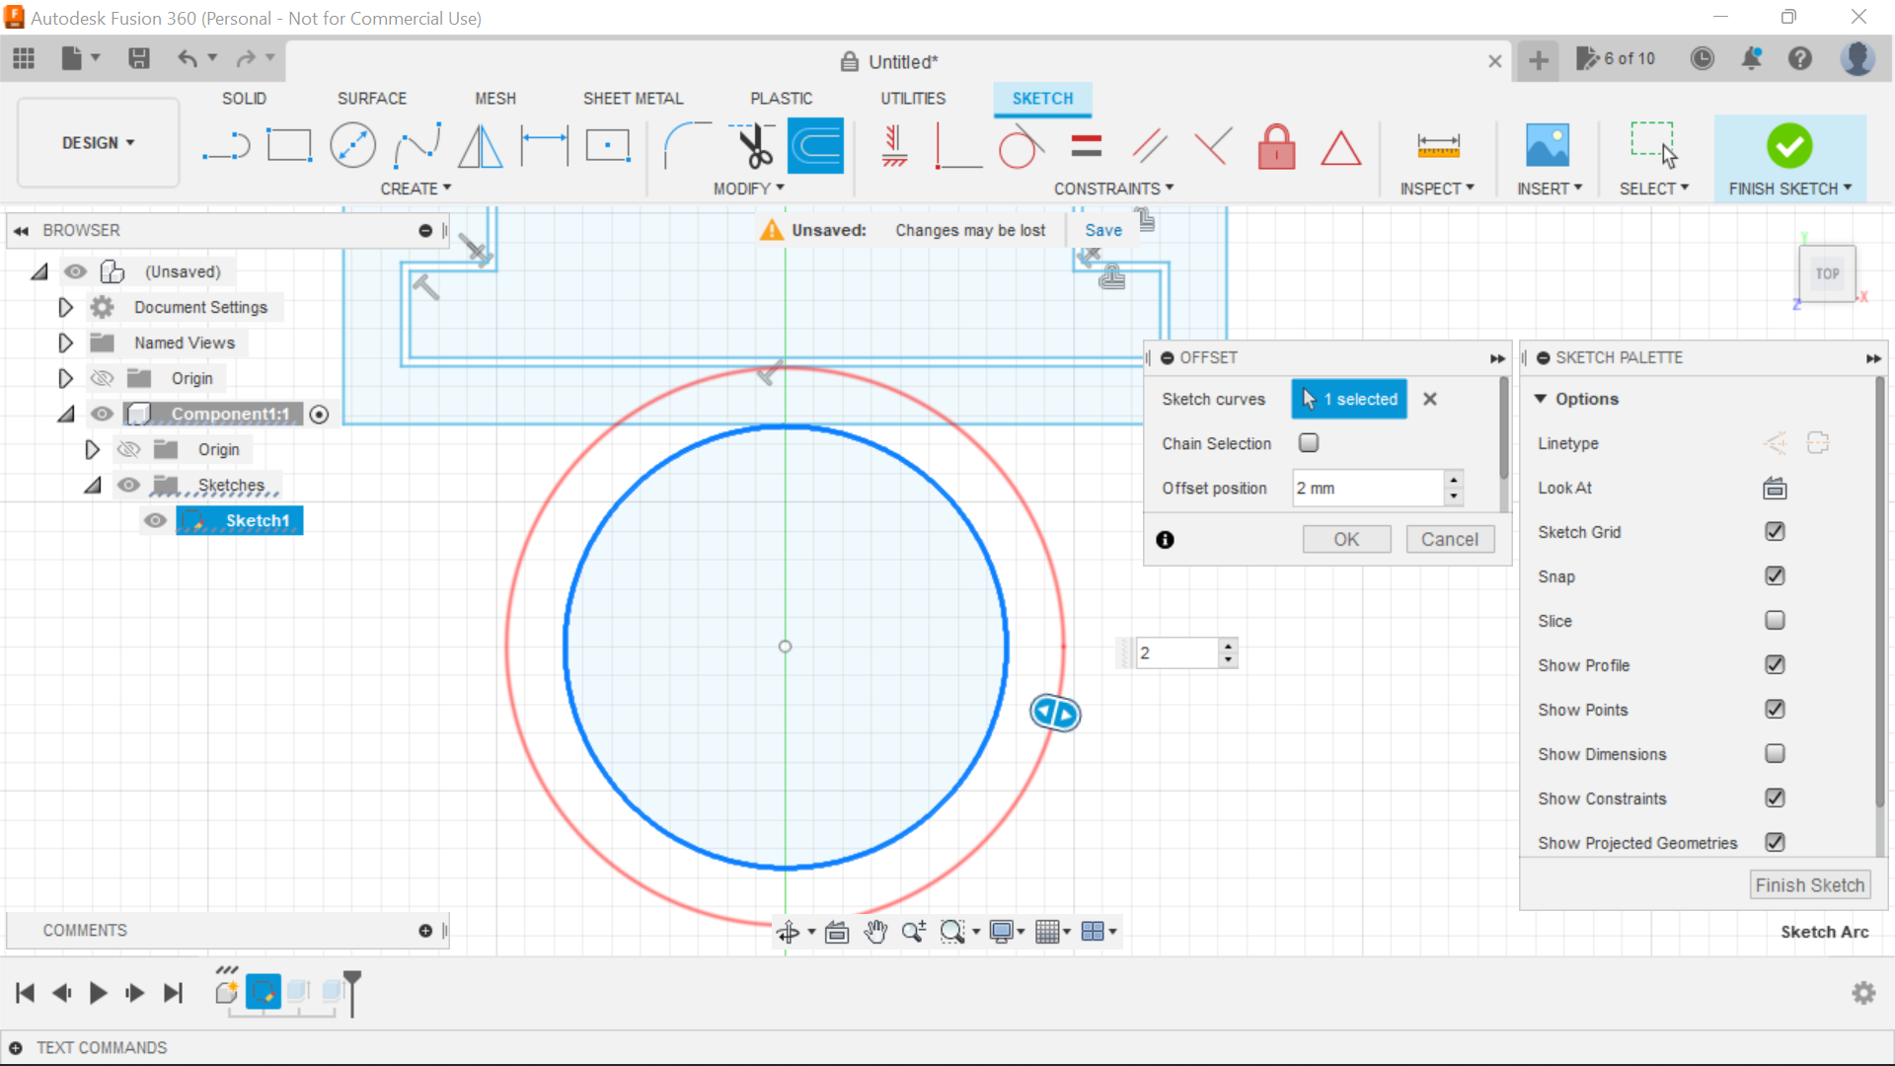Enable Show Dimensions in Sketch Palette
1895x1066 pixels.
tap(1776, 753)
